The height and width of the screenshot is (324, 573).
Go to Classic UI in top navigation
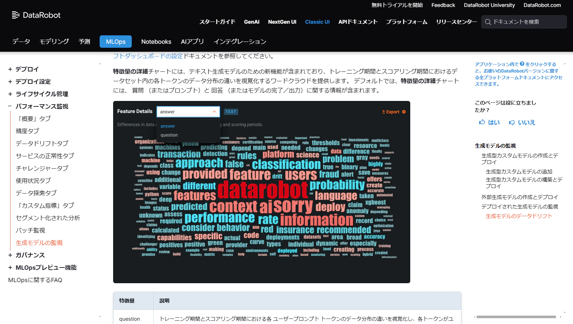click(317, 22)
